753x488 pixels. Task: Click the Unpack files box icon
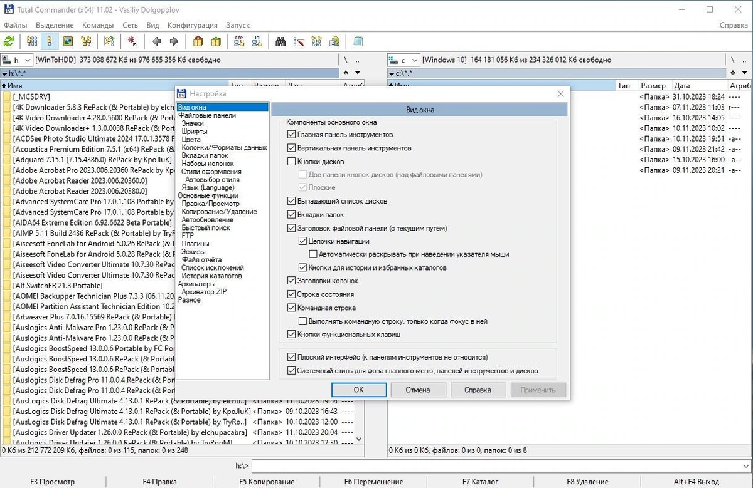[x=215, y=41]
